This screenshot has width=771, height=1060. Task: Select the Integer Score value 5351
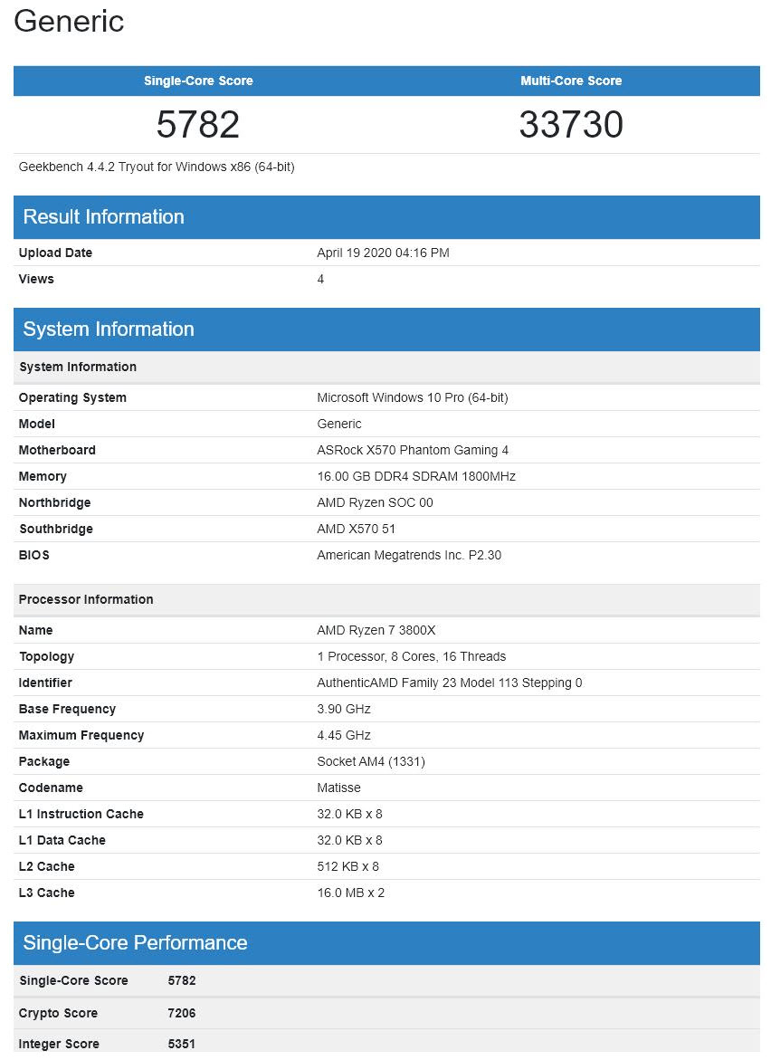coord(182,1046)
